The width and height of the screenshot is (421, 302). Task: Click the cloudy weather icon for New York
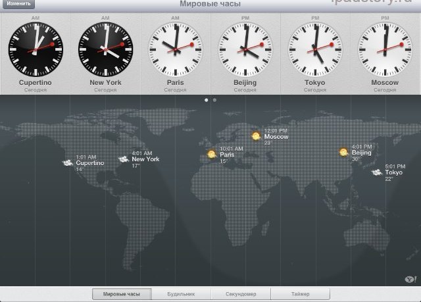click(x=124, y=159)
